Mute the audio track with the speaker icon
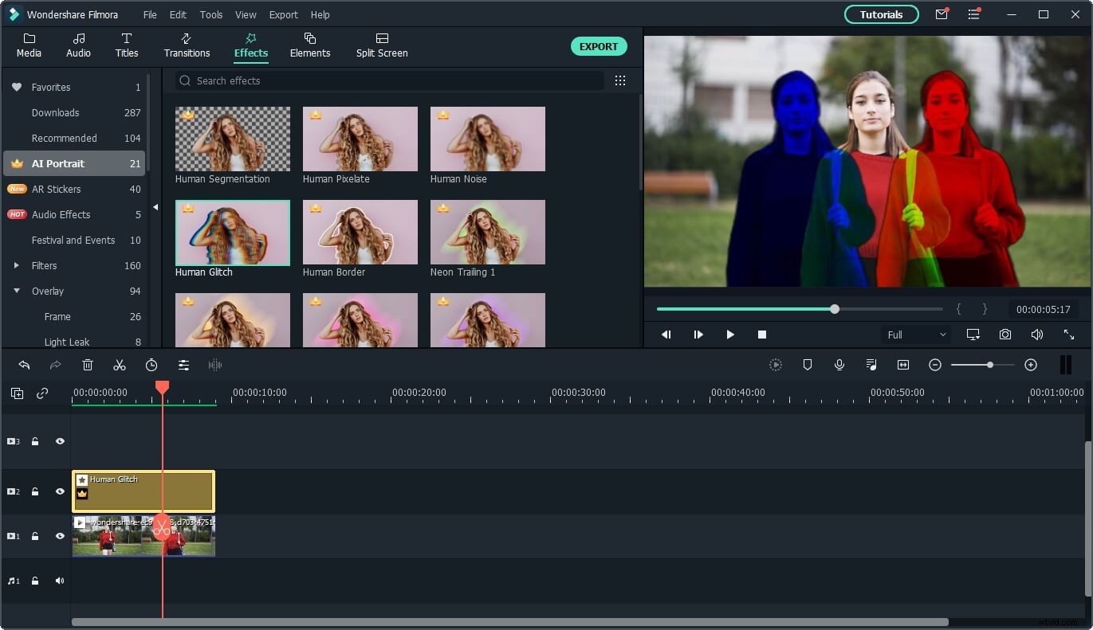The height and width of the screenshot is (630, 1093). tap(60, 581)
